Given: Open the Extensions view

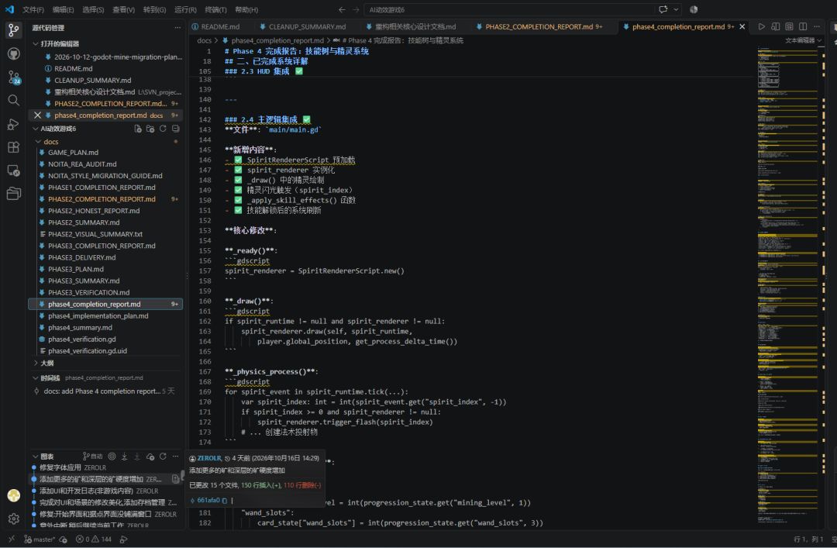Looking at the screenshot, I should (x=14, y=146).
